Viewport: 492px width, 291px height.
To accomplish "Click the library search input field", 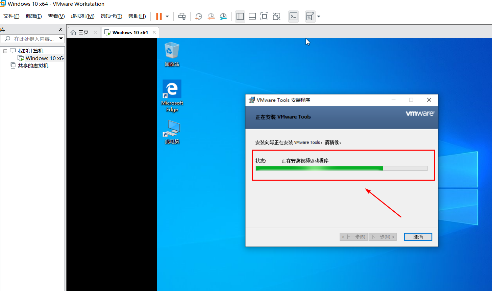I will 32,39.
